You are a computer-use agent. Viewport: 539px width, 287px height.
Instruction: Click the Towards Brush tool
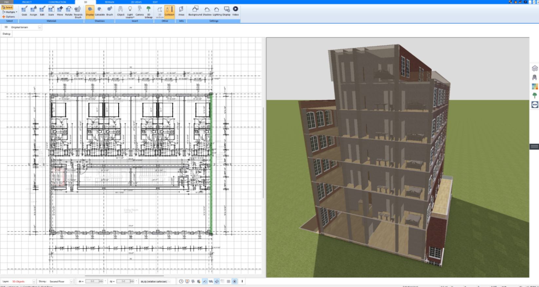78,12
